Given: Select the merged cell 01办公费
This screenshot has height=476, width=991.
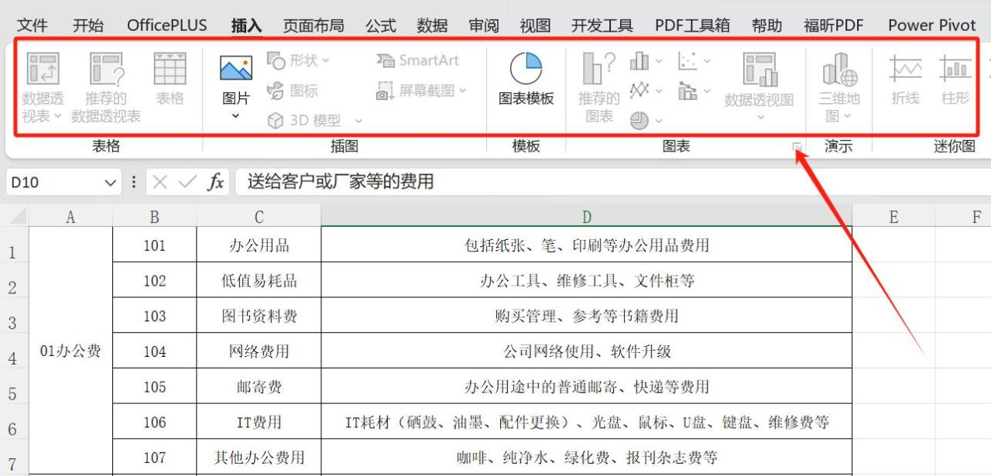Looking at the screenshot, I should pos(70,351).
